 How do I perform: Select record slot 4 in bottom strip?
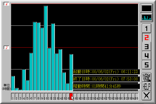coord(24,96)
